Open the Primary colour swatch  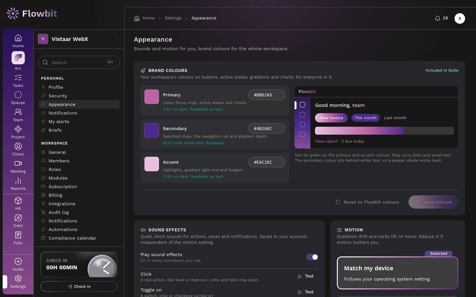[152, 97]
